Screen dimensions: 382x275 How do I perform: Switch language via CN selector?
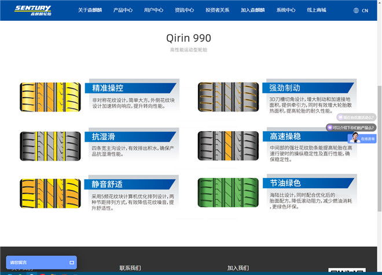click(x=365, y=11)
